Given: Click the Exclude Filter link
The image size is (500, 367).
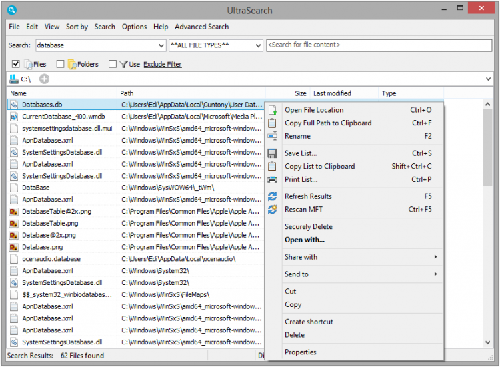Looking at the screenshot, I should click(x=162, y=65).
